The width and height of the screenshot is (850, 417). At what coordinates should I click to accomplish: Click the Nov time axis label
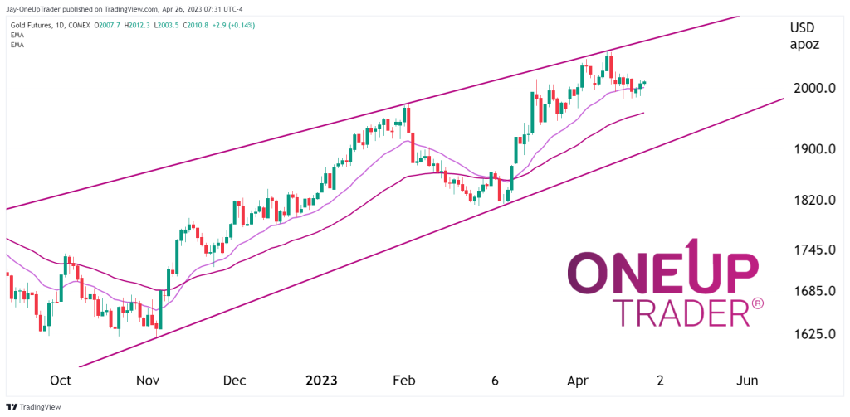tap(148, 381)
